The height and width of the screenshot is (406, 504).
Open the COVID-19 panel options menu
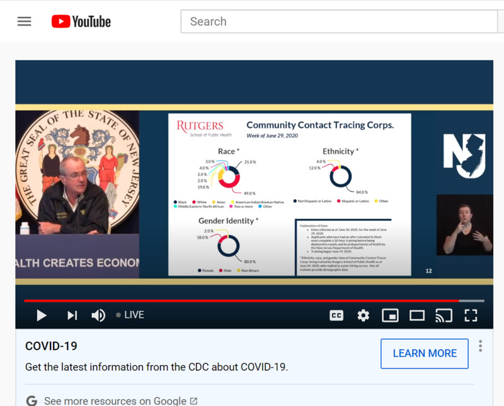(x=480, y=346)
